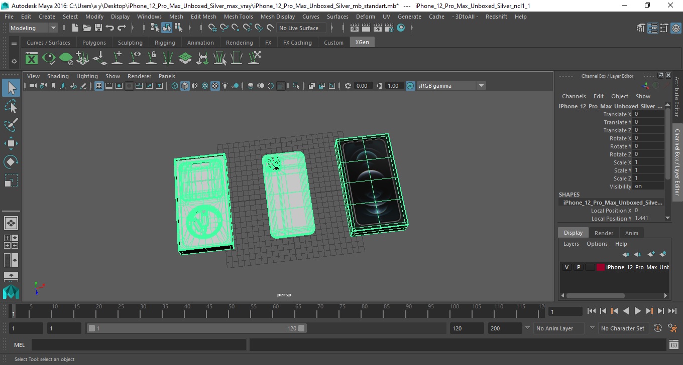Create a new scene with the page icon
The width and height of the screenshot is (683, 365).
(x=75, y=28)
